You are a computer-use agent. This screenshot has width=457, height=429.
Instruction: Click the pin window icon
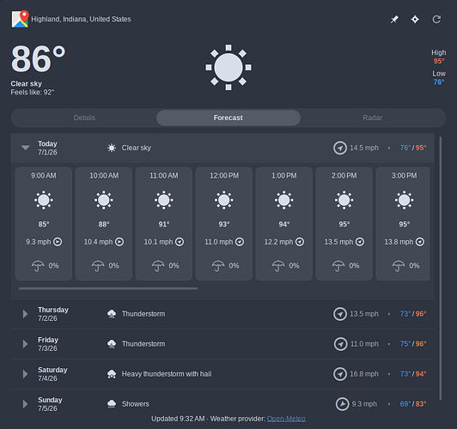pyautogui.click(x=394, y=20)
